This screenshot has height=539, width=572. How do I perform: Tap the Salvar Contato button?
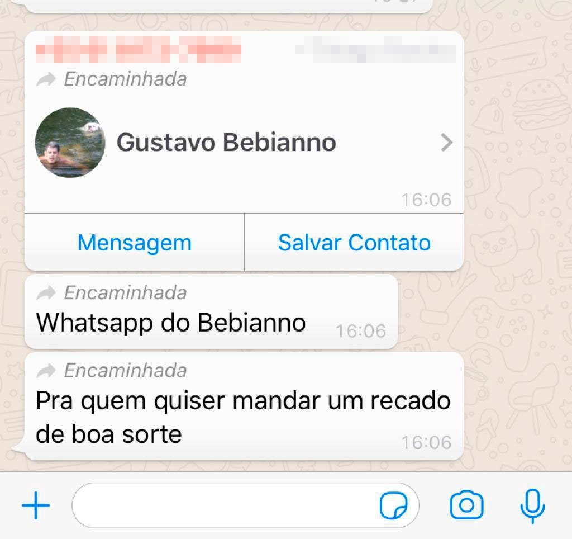pyautogui.click(x=354, y=243)
